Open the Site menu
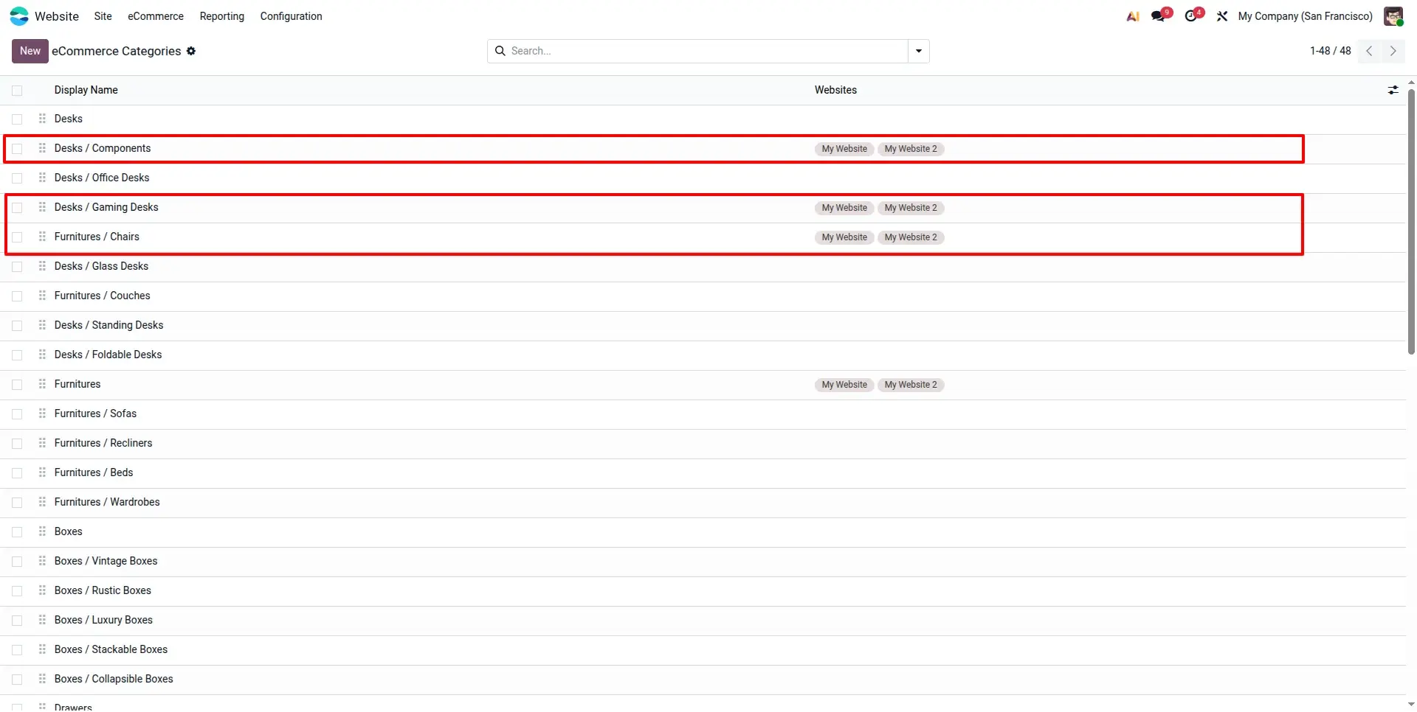Screen dimensions: 1417x712 click(103, 16)
